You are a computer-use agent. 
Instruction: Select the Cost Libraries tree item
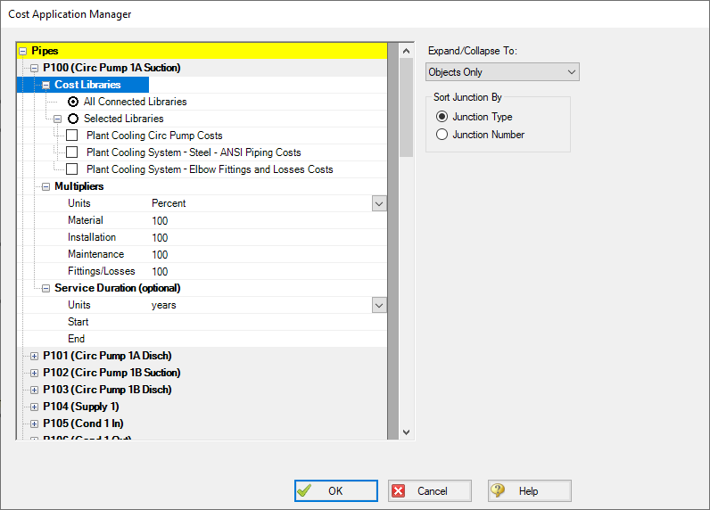[x=87, y=85]
